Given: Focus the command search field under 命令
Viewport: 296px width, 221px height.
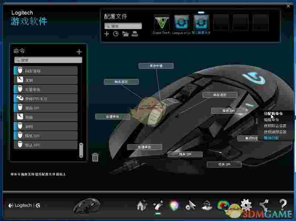Looking at the screenshot, I should coord(48,60).
